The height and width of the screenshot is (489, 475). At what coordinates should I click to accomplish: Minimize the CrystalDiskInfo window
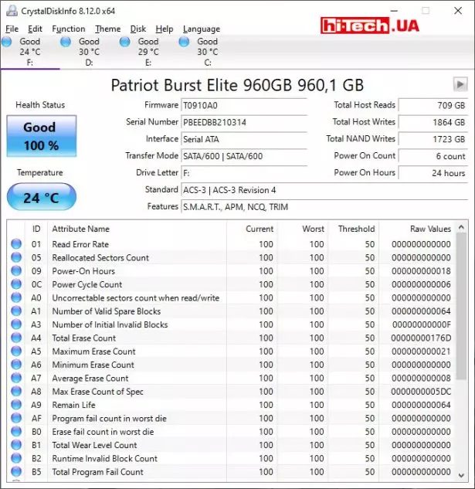[x=394, y=11]
